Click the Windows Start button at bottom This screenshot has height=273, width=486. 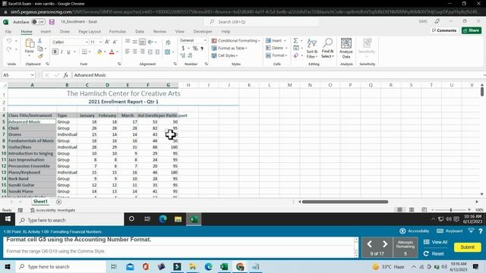click(8, 266)
